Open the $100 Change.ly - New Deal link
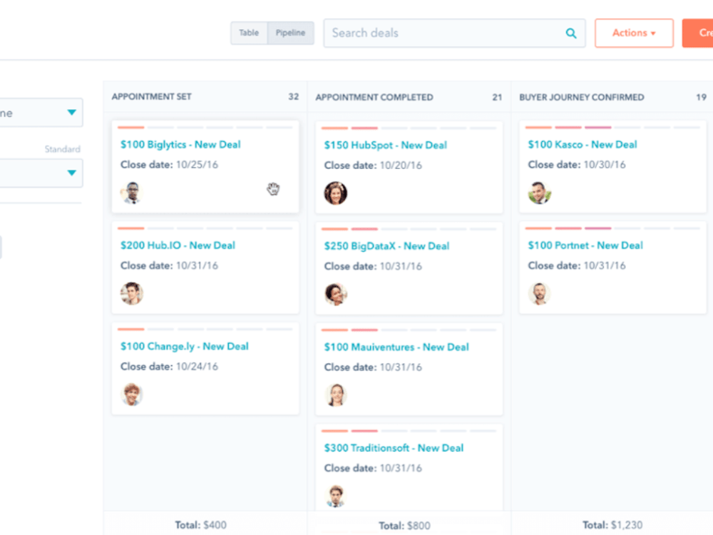The image size is (713, 535). [x=184, y=347]
